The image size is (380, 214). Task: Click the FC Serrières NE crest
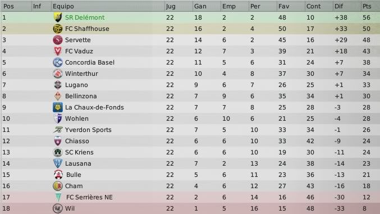pyautogui.click(x=58, y=197)
